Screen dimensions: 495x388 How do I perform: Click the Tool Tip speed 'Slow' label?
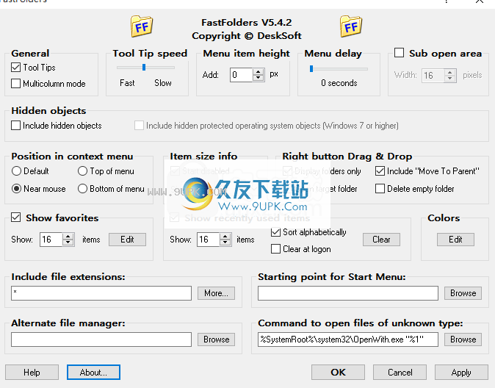point(163,83)
